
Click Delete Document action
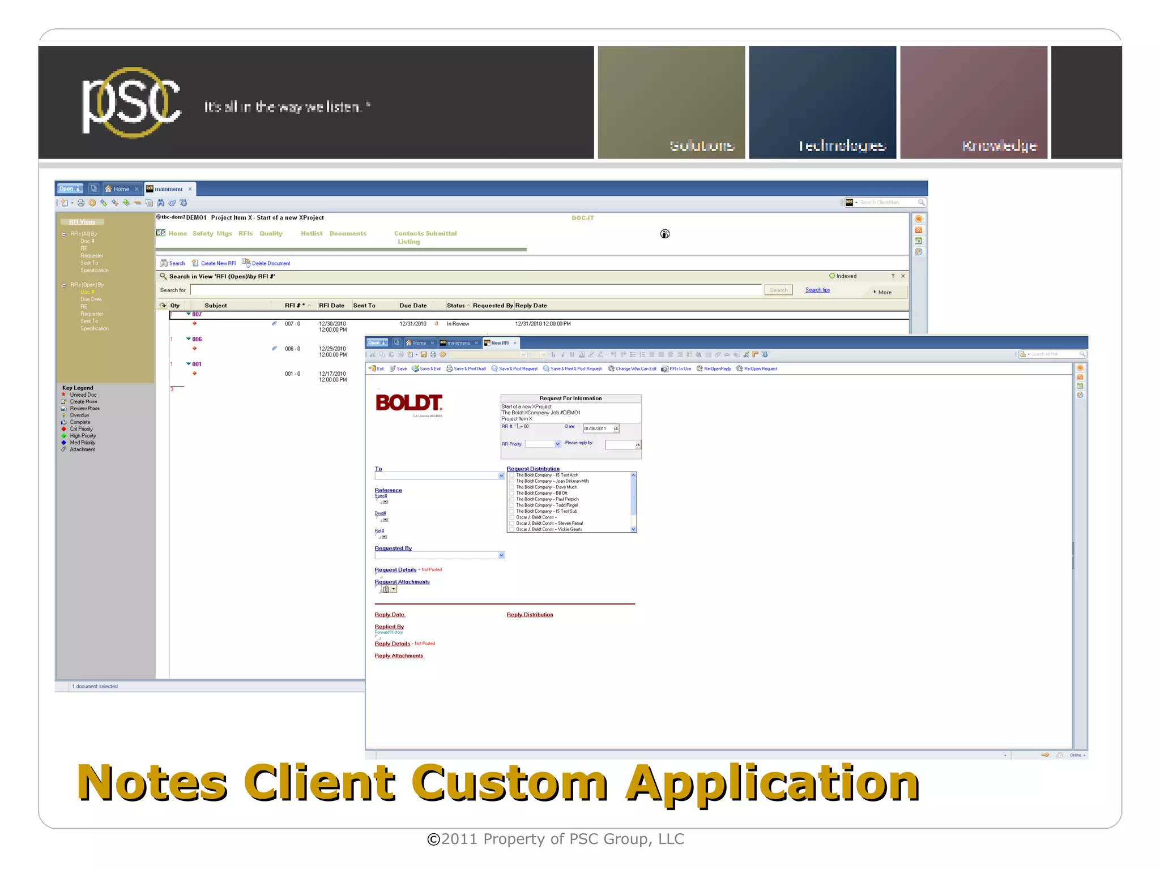(x=266, y=263)
